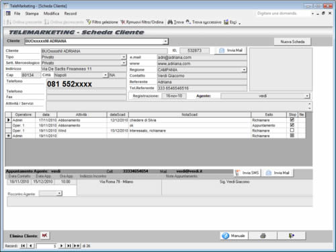
Task: Click the Fax field
Action: click(87, 97)
